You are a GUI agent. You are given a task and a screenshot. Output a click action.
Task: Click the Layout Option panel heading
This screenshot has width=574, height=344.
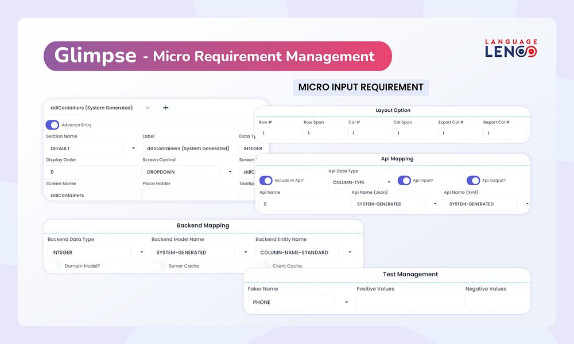click(x=393, y=111)
